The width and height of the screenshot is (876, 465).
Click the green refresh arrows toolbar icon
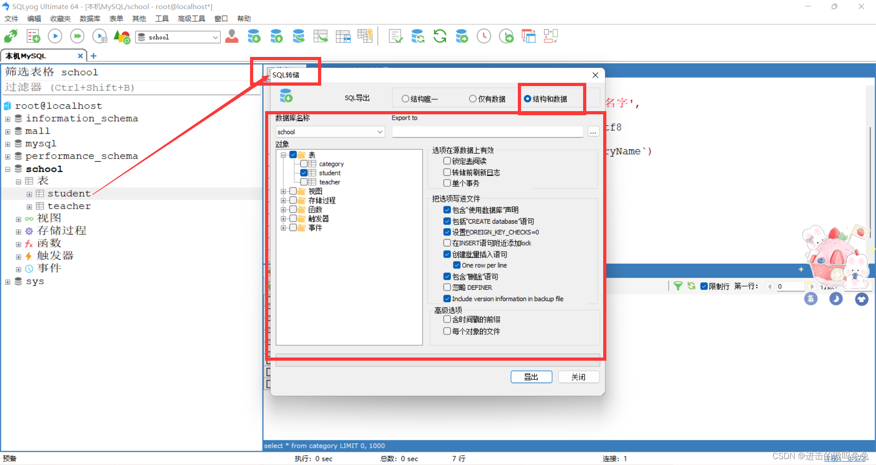point(440,36)
